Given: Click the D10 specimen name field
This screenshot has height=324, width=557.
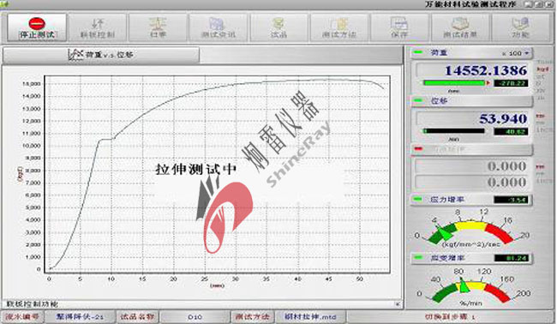Looking at the screenshot, I should click(195, 316).
